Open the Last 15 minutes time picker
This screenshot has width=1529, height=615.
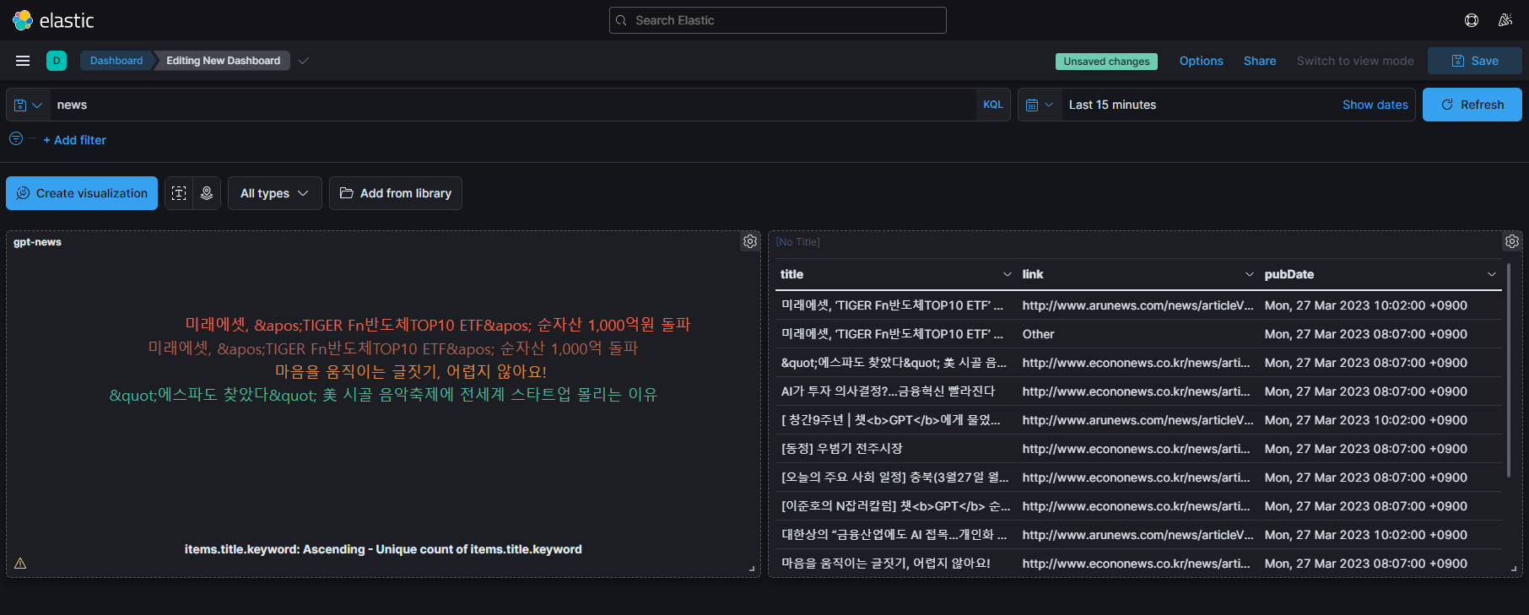coord(1113,105)
